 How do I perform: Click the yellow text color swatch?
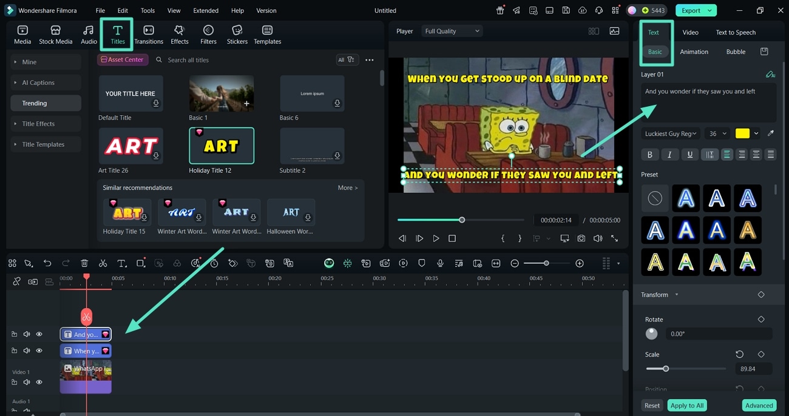(742, 133)
